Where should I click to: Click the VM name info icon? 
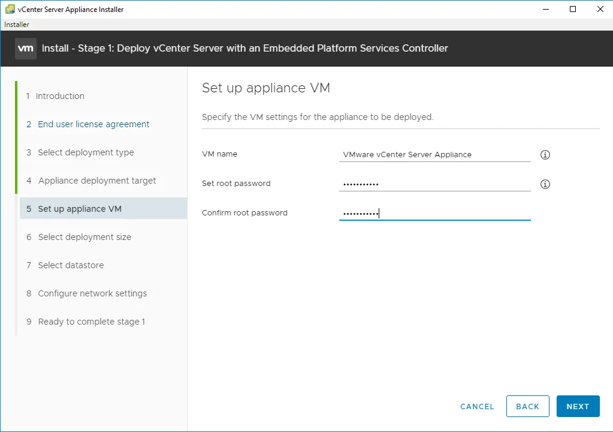click(x=545, y=155)
